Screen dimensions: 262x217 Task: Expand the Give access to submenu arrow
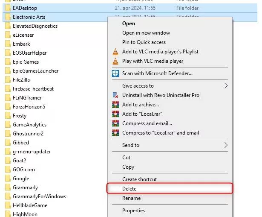(226, 86)
